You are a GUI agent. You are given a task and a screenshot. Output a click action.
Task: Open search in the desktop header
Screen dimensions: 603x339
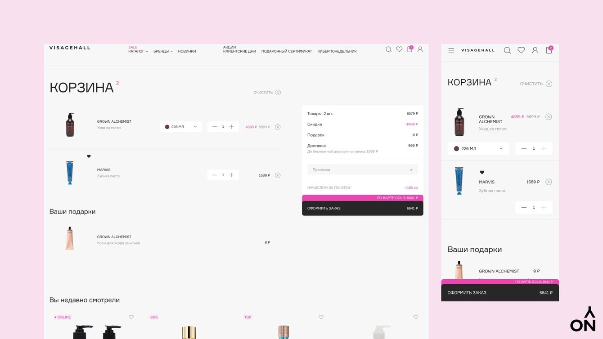point(388,49)
